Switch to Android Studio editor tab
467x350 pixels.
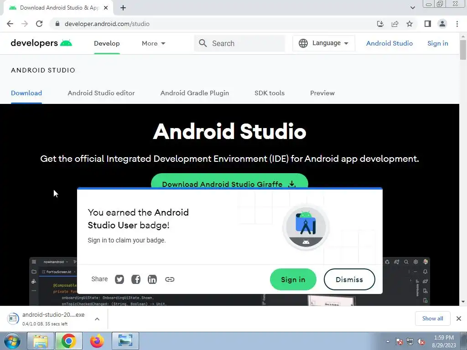101,93
